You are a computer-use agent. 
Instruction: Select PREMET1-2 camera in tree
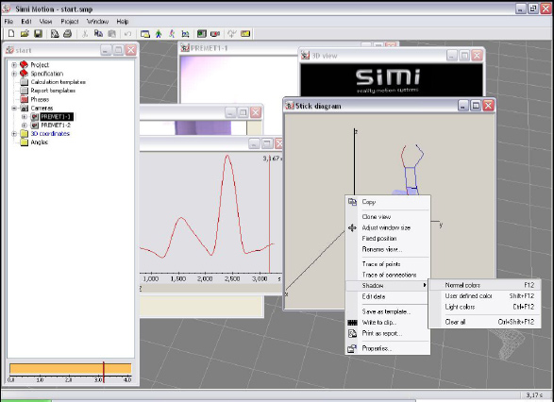(x=56, y=126)
